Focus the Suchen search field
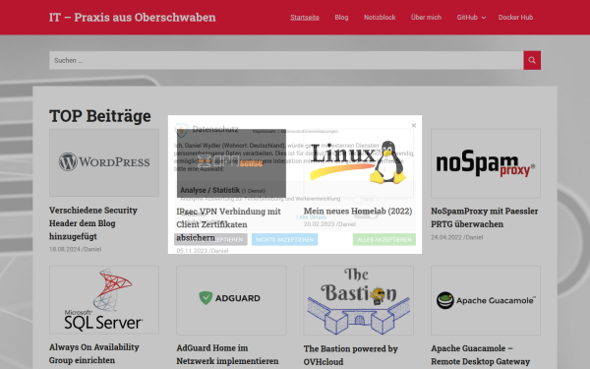This screenshot has height=369, width=590. point(286,60)
